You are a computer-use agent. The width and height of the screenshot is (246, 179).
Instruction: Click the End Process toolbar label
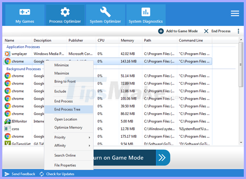pos(221,31)
